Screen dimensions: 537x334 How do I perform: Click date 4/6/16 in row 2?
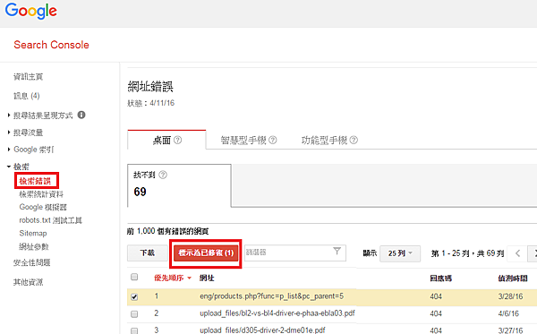point(508,313)
